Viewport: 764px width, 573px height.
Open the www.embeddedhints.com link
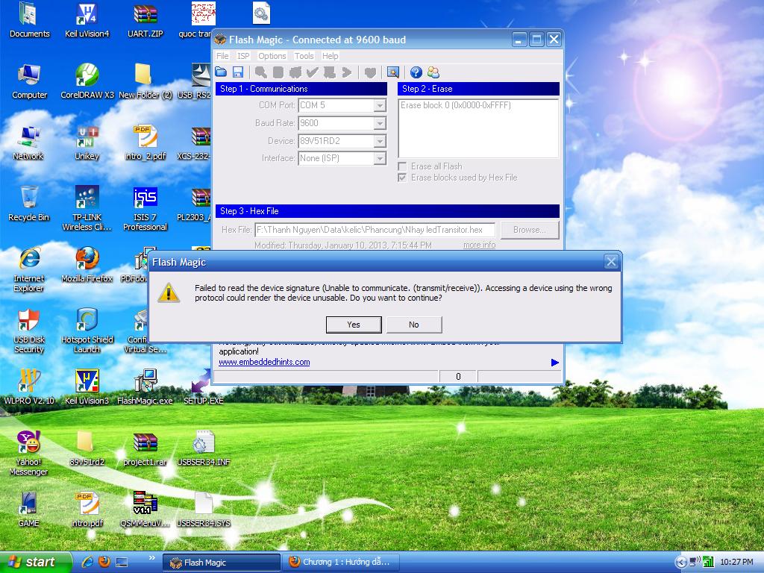[x=264, y=362]
